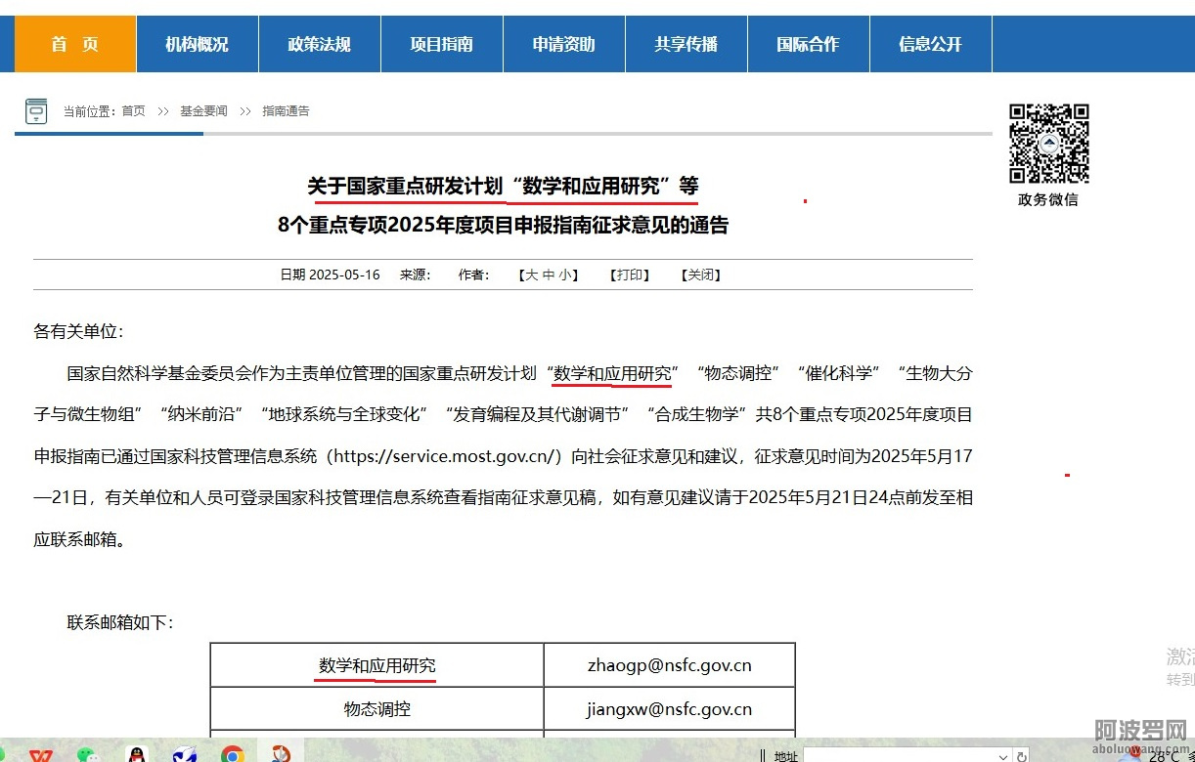1195x762 pixels.
Task: Click into the taskbar 地址 input field
Action: (900, 756)
